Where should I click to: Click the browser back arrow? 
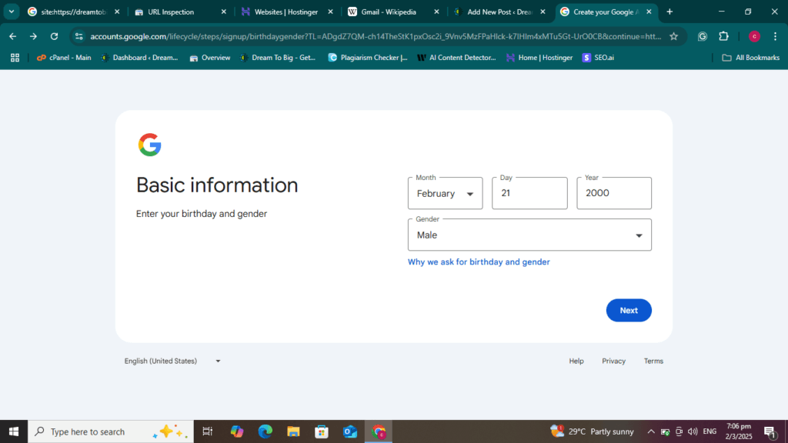coord(12,36)
